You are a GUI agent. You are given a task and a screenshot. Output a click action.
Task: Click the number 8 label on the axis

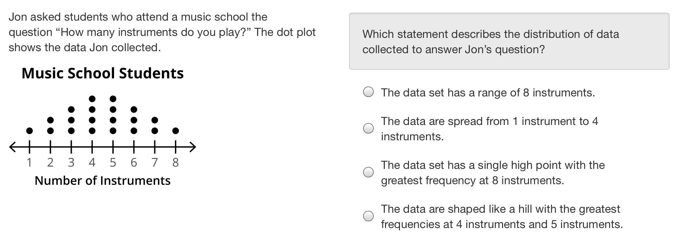[x=176, y=163]
